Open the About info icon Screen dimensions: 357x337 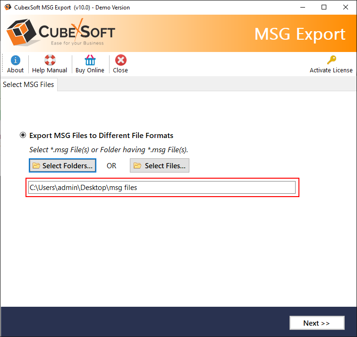click(16, 60)
